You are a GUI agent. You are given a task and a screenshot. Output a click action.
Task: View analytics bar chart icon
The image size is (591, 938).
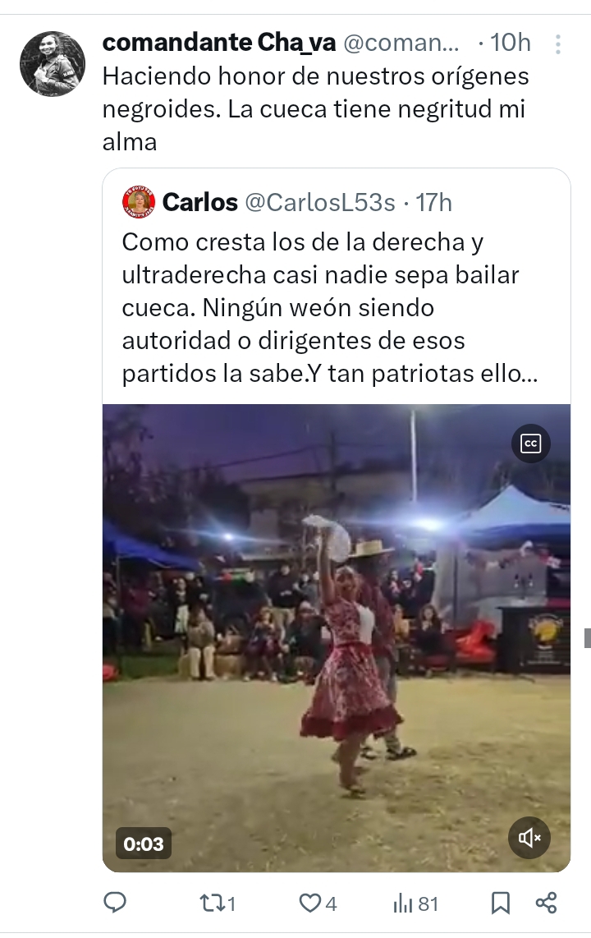pos(403,904)
